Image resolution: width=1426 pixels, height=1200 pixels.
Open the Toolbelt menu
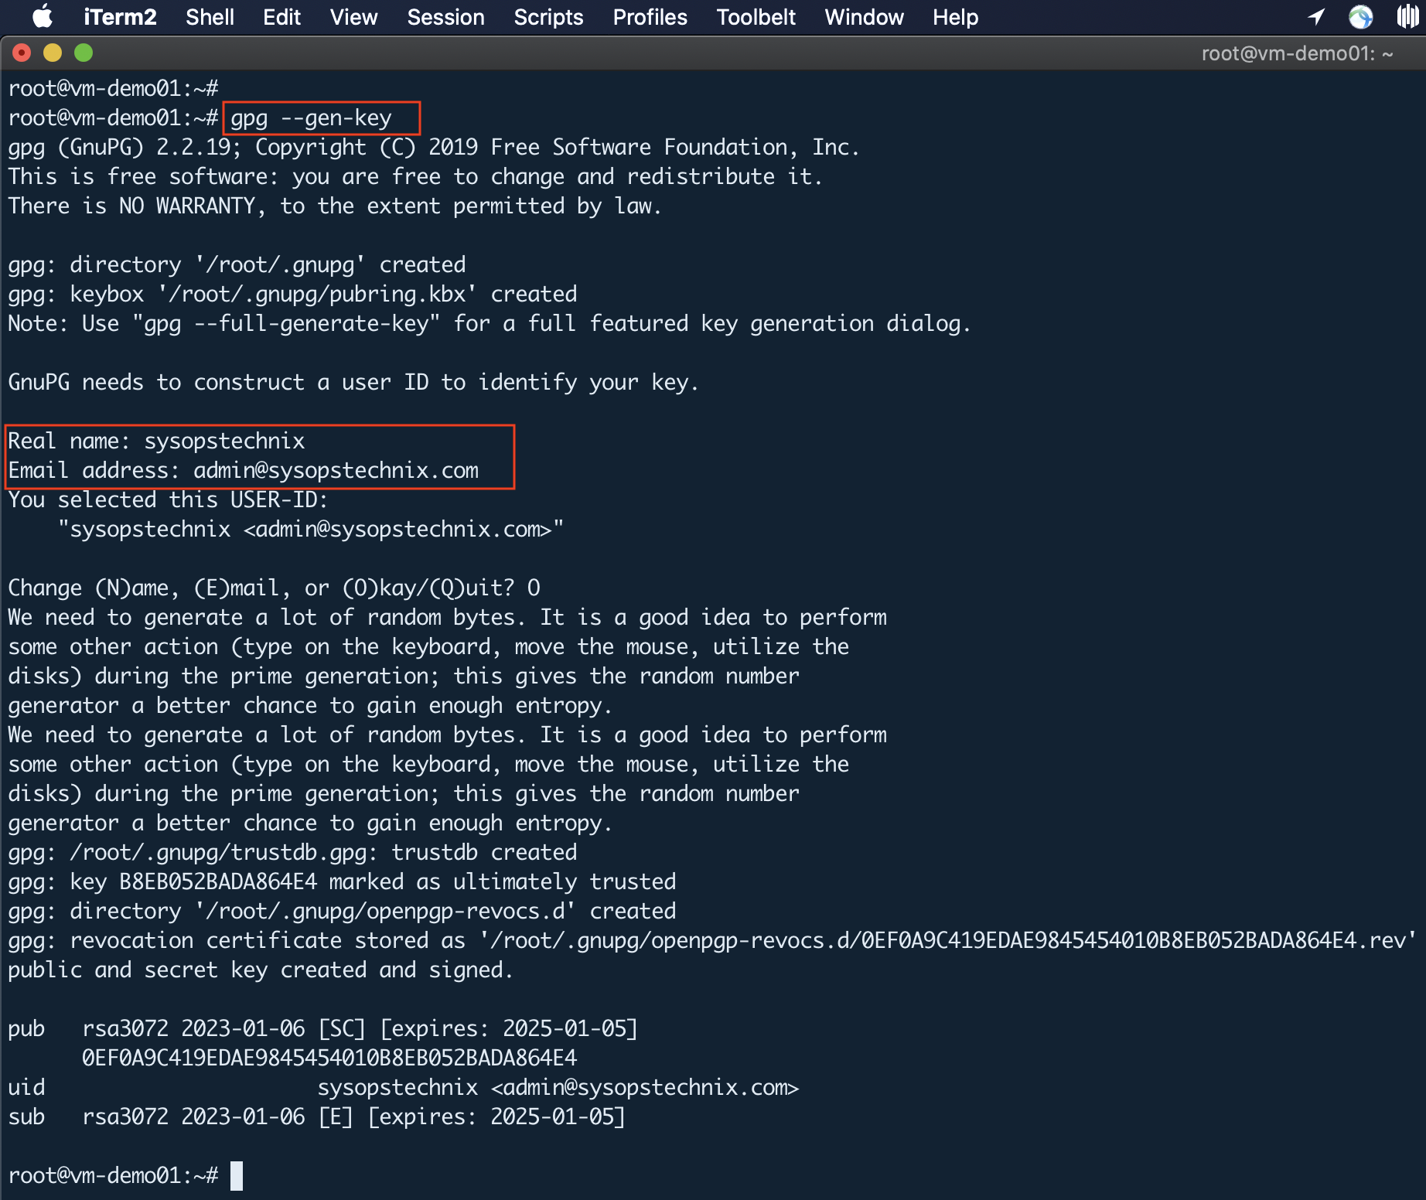click(x=756, y=17)
